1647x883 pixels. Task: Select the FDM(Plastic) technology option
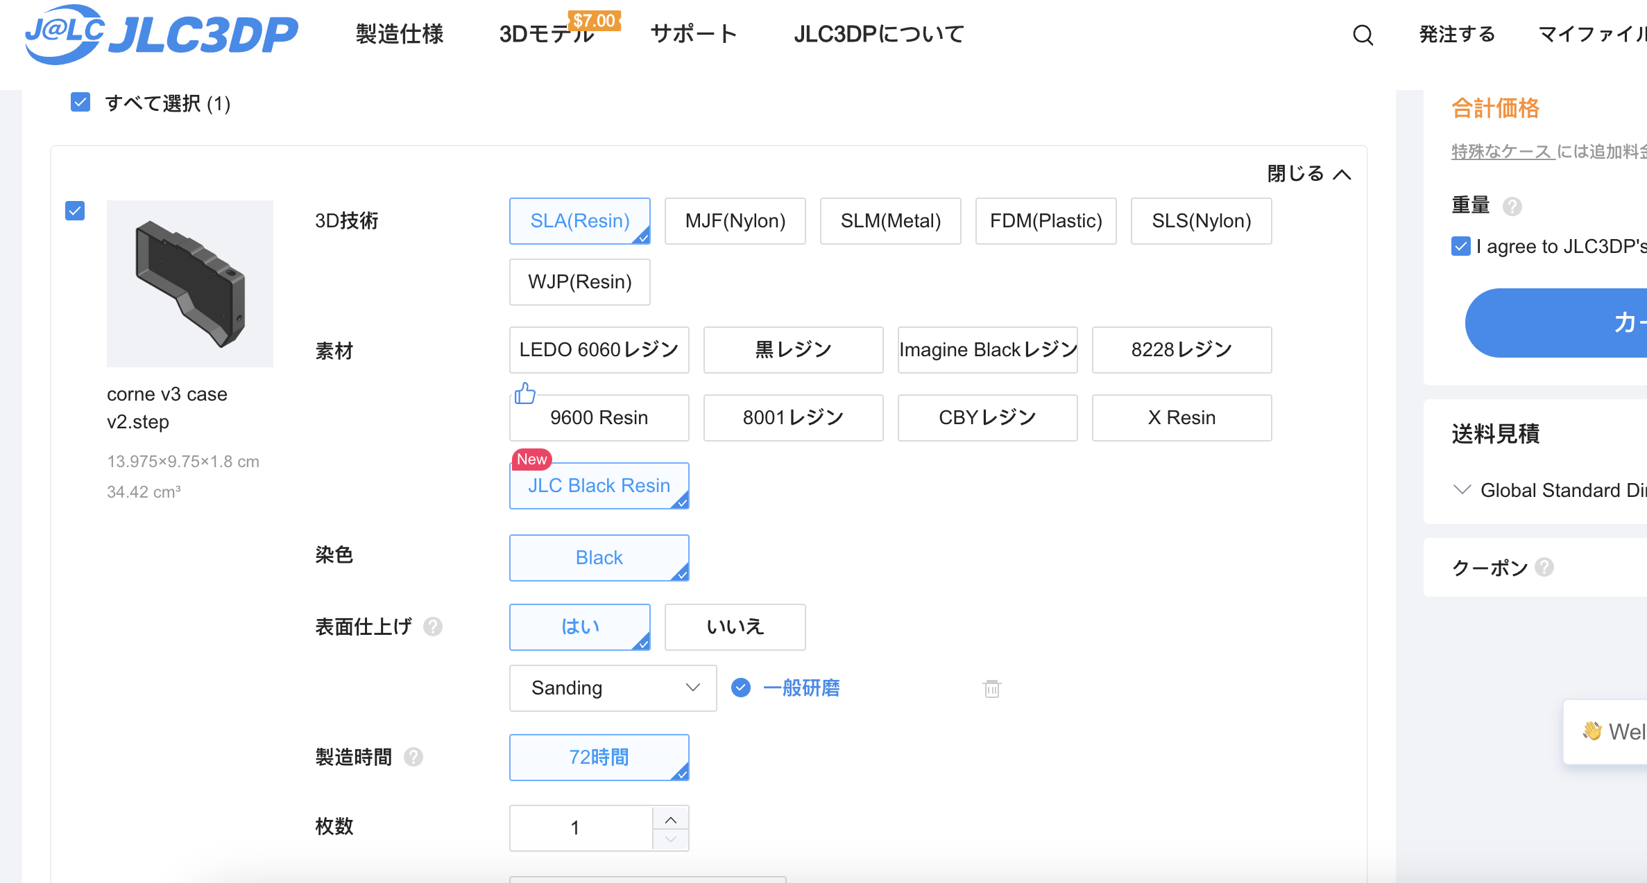tap(1046, 220)
